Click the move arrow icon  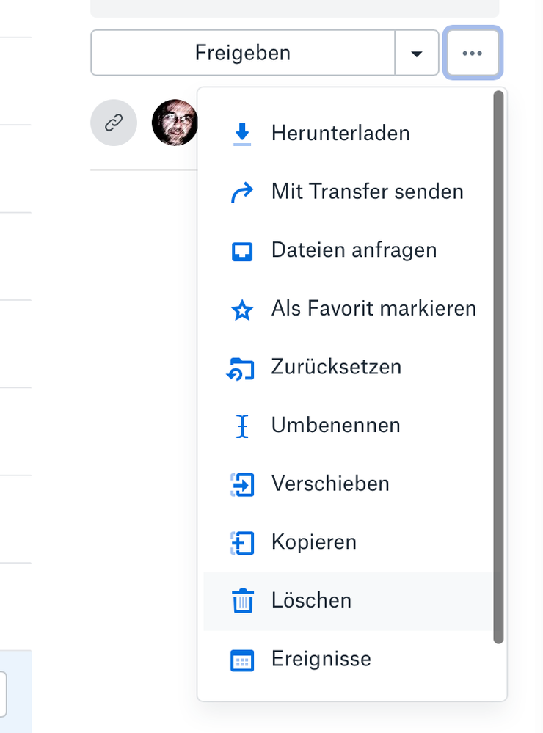(242, 484)
